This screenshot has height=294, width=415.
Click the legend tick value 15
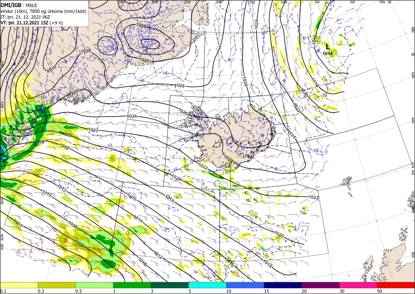pos(266,291)
